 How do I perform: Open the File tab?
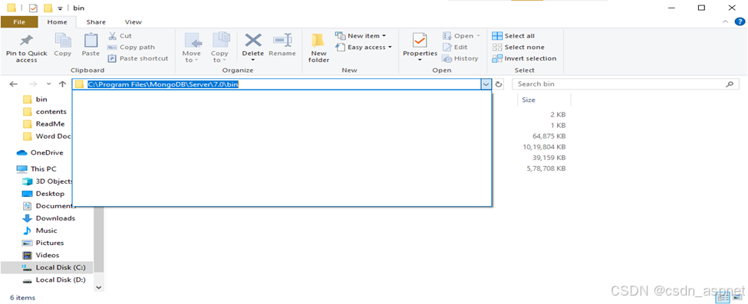19,22
